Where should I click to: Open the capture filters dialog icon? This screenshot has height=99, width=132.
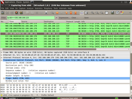[x=113, y=13]
